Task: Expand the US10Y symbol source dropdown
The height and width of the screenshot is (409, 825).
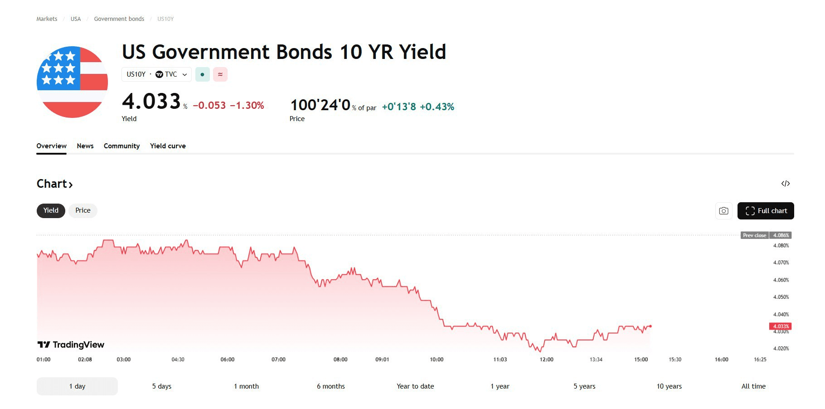Action: click(x=184, y=74)
